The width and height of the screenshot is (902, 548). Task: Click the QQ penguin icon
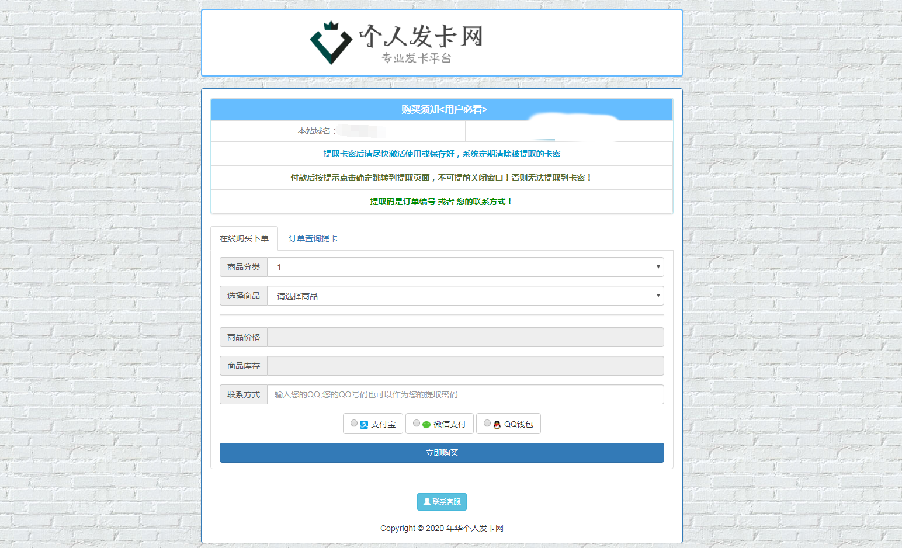[497, 425]
